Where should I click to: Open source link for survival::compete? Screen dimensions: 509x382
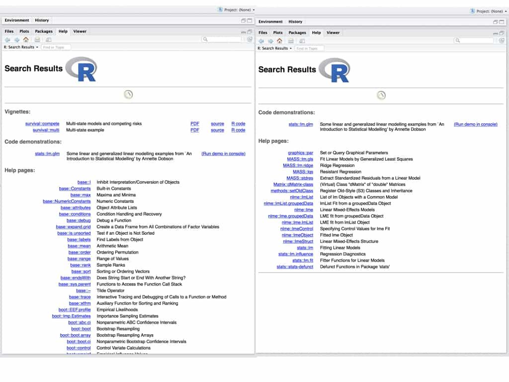218,124
